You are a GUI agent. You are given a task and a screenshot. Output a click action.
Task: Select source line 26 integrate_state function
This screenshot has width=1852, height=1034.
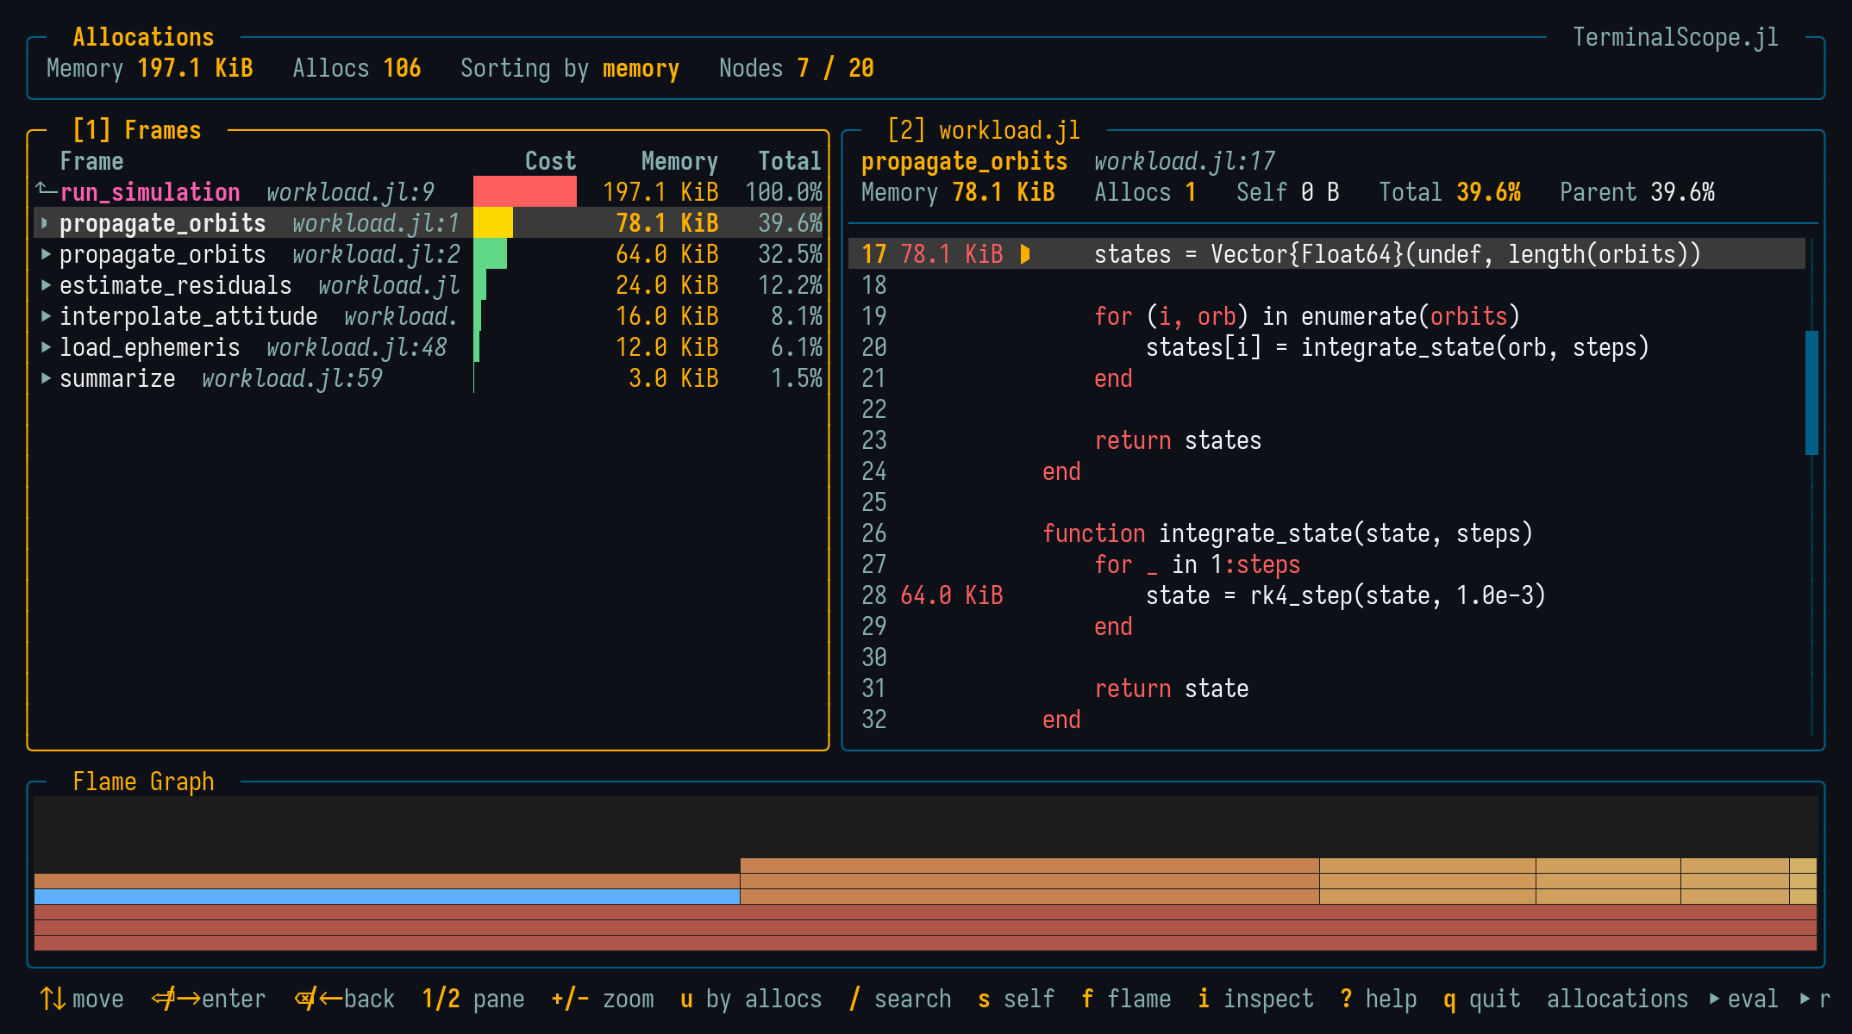[1326, 533]
